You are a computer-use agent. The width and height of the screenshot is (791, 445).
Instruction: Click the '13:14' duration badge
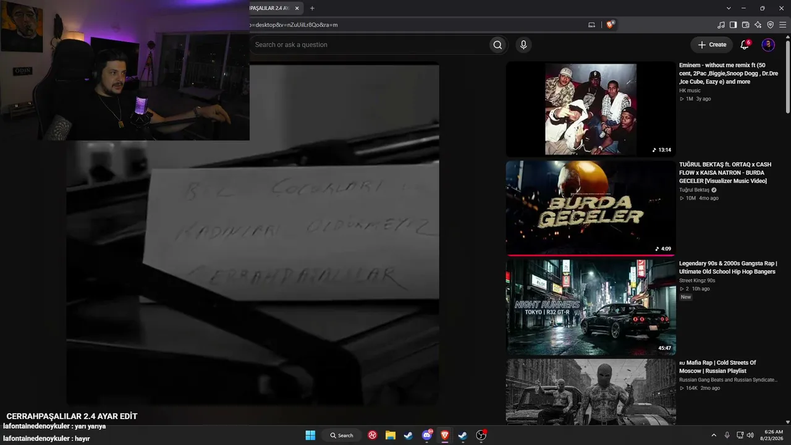662,150
